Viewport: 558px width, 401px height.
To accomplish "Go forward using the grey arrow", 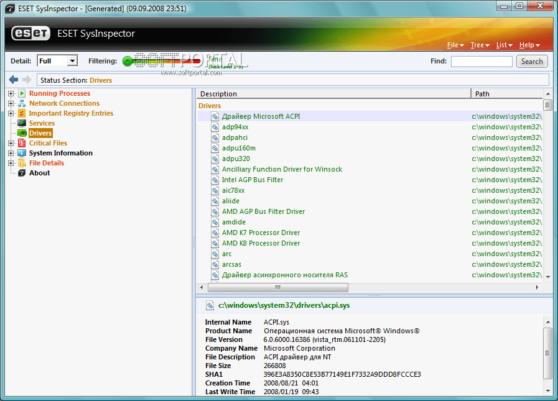I will [27, 80].
